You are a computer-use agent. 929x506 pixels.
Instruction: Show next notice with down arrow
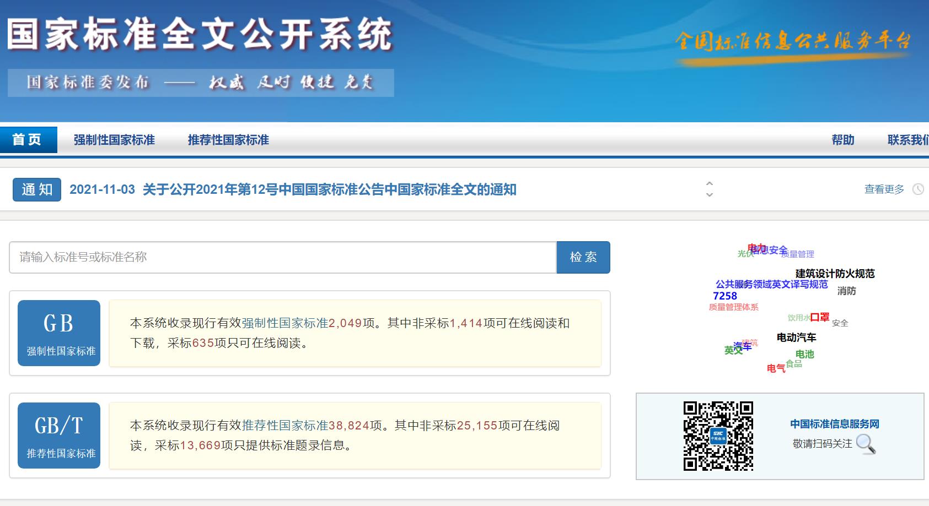(710, 194)
